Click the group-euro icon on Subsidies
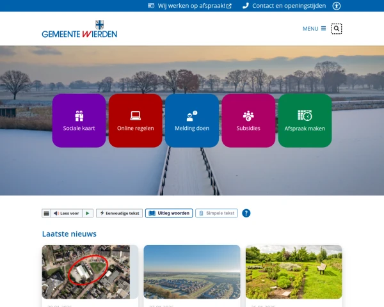The height and width of the screenshot is (307, 384). pos(248,116)
